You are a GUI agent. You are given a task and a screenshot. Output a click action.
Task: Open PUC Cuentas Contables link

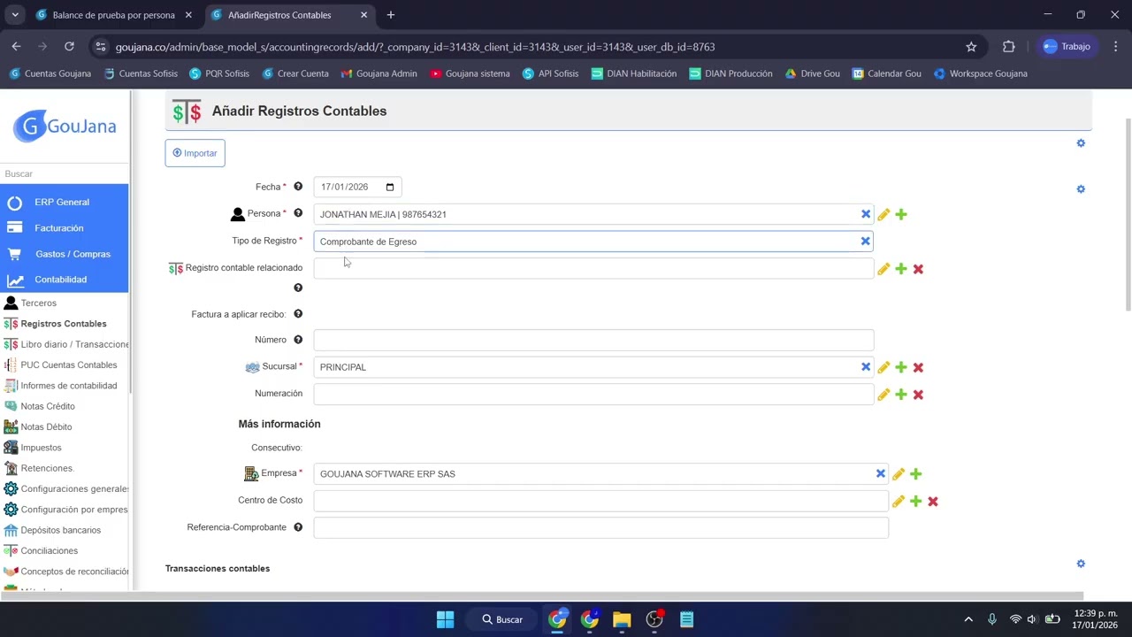tap(69, 365)
